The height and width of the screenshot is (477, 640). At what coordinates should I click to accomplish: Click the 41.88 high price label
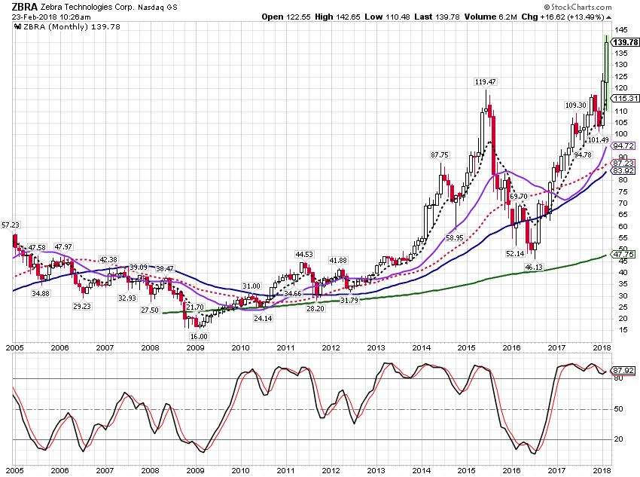coord(338,261)
